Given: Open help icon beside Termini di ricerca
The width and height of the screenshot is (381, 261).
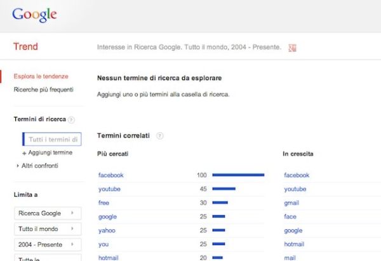Looking at the screenshot, I should (x=72, y=119).
